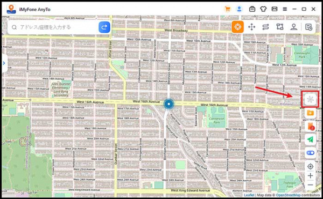
Task: Open the orange bookmark icon with badge
Action: [310, 126]
